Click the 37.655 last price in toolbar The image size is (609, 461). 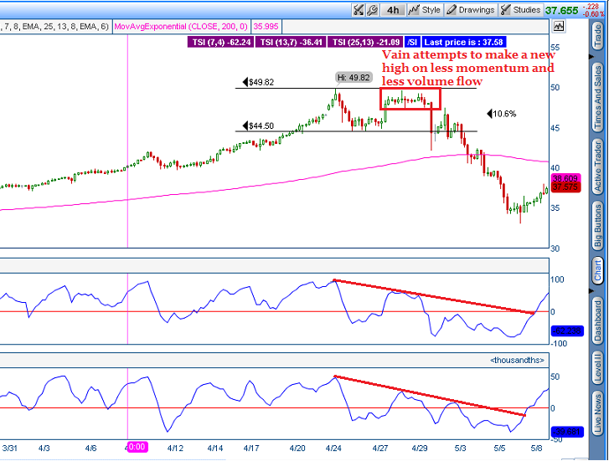561,11
